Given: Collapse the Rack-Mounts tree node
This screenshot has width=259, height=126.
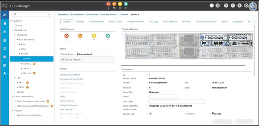Looking at the screenshot, I should [13, 30].
